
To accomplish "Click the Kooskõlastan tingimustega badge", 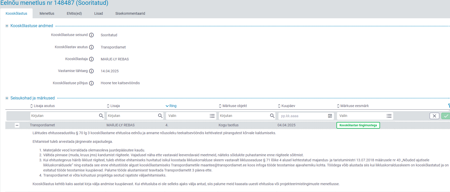I will pos(358,125).
